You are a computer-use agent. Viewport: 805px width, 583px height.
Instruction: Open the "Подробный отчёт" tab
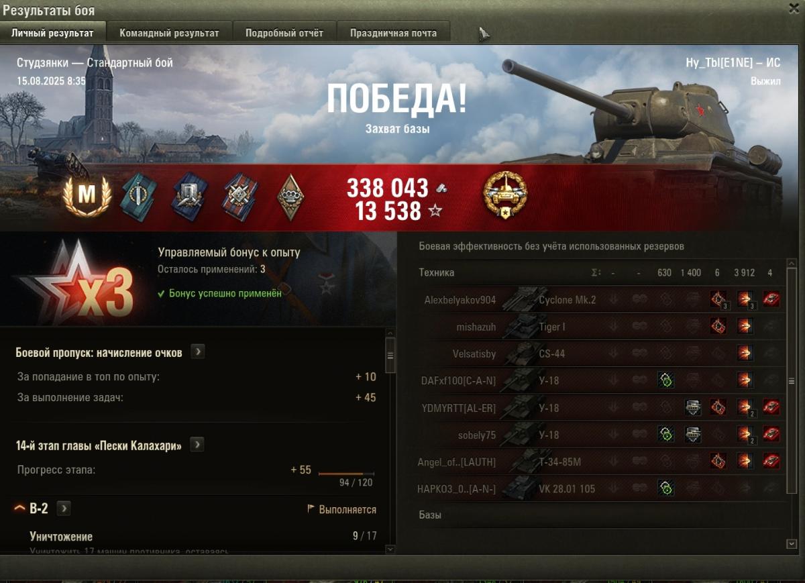[x=284, y=33]
